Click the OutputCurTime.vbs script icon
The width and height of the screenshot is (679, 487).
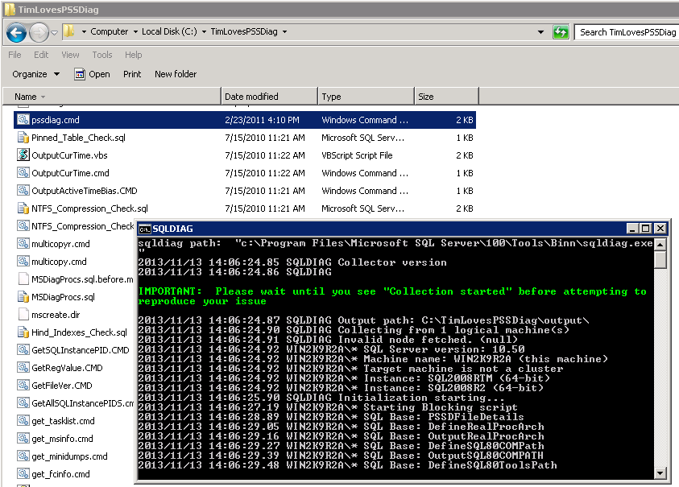coord(23,155)
